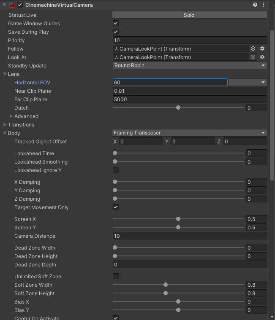Click the Bias X slider handle
This screenshot has width=275, height=320.
tap(178, 301)
